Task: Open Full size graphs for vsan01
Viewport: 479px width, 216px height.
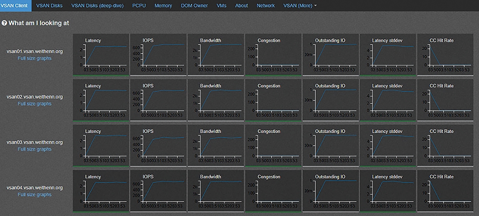Action: tap(34, 58)
